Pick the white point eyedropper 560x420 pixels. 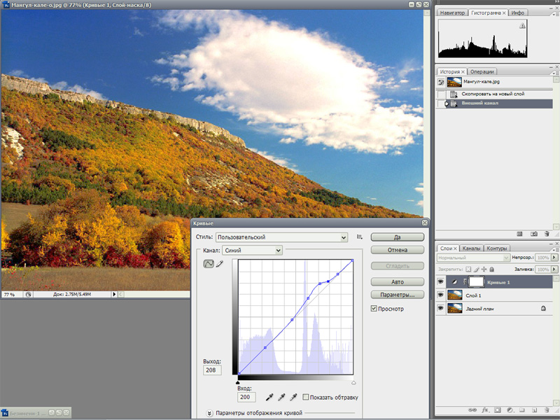pos(294,397)
